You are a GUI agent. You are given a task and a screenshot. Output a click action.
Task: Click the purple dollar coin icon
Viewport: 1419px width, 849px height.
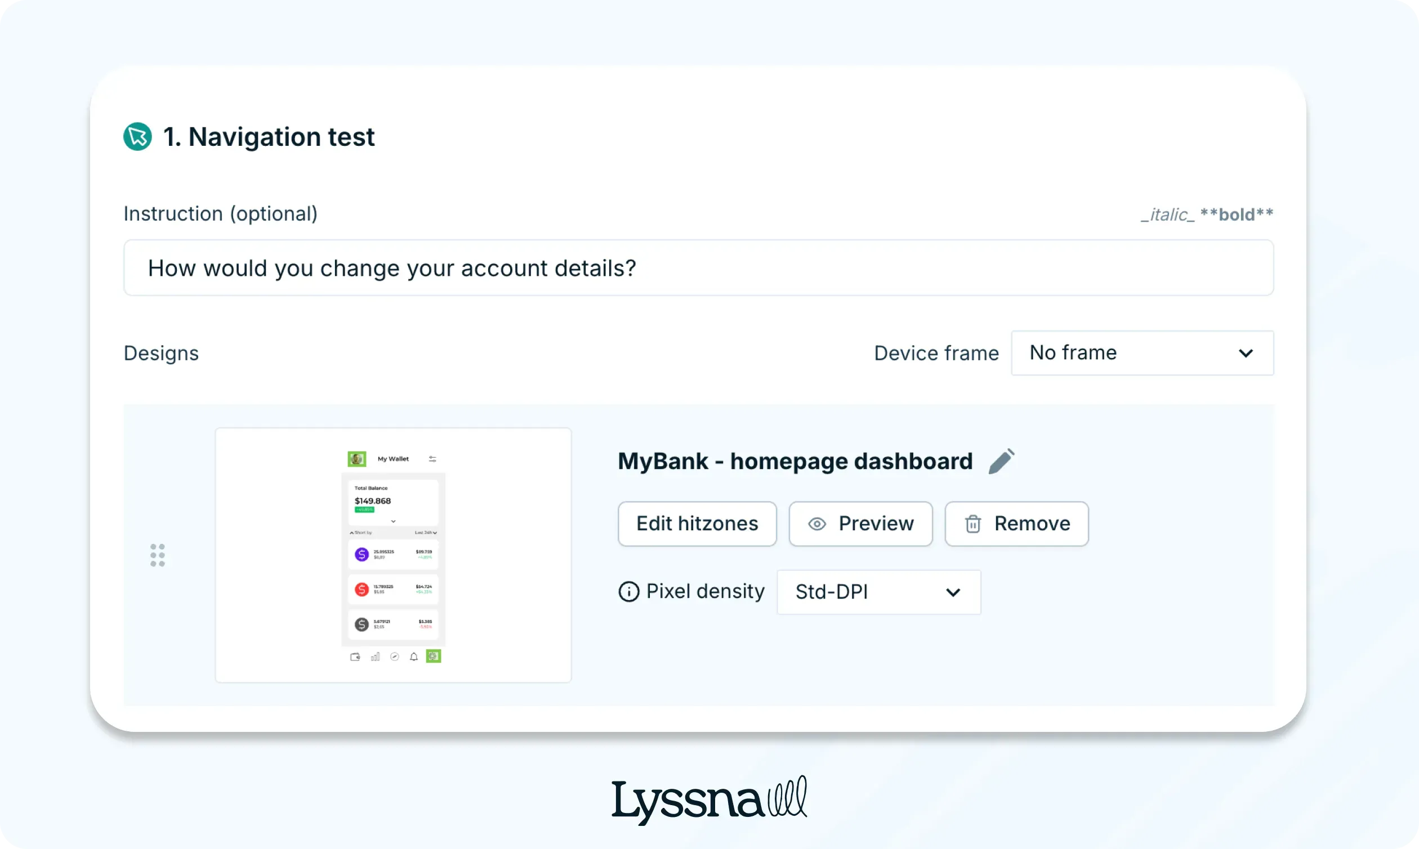(362, 555)
